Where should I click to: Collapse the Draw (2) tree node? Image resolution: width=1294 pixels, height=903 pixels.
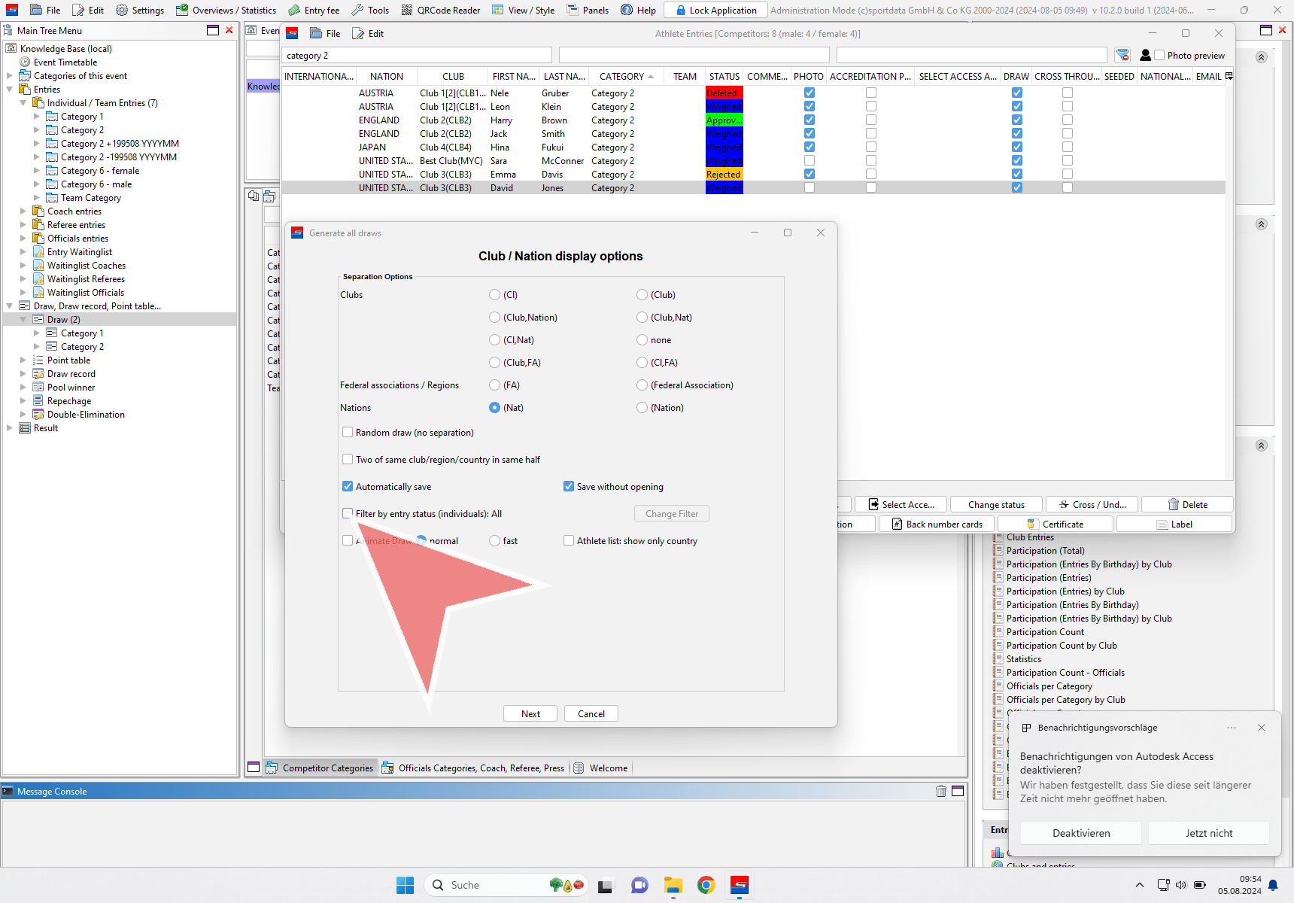point(23,320)
